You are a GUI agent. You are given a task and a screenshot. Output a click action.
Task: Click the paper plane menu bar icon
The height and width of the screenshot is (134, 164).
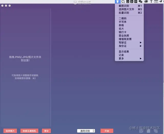coord(161,2)
